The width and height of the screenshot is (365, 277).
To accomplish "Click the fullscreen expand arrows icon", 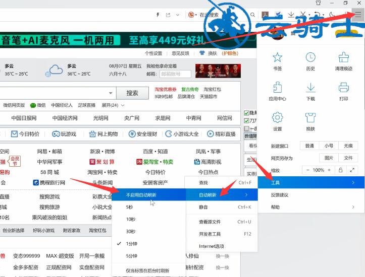I will 352,170.
